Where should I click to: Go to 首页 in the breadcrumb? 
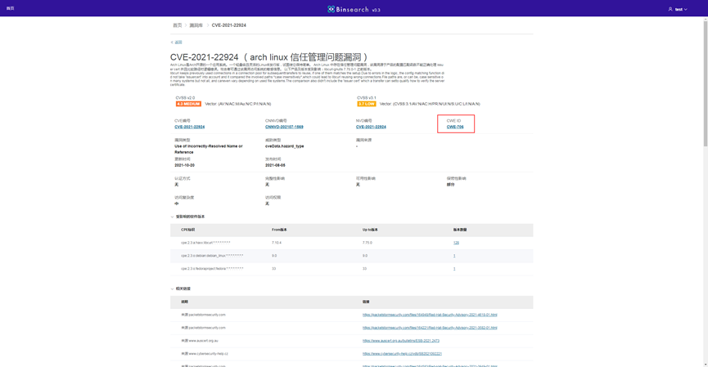(177, 25)
